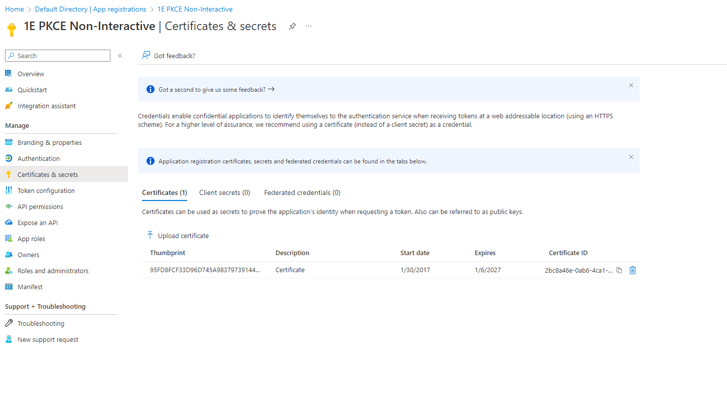Go to Home via breadcrumb

(x=15, y=9)
